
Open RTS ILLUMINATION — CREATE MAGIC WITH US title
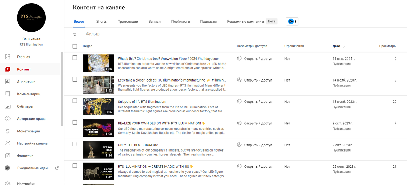tap(156, 167)
